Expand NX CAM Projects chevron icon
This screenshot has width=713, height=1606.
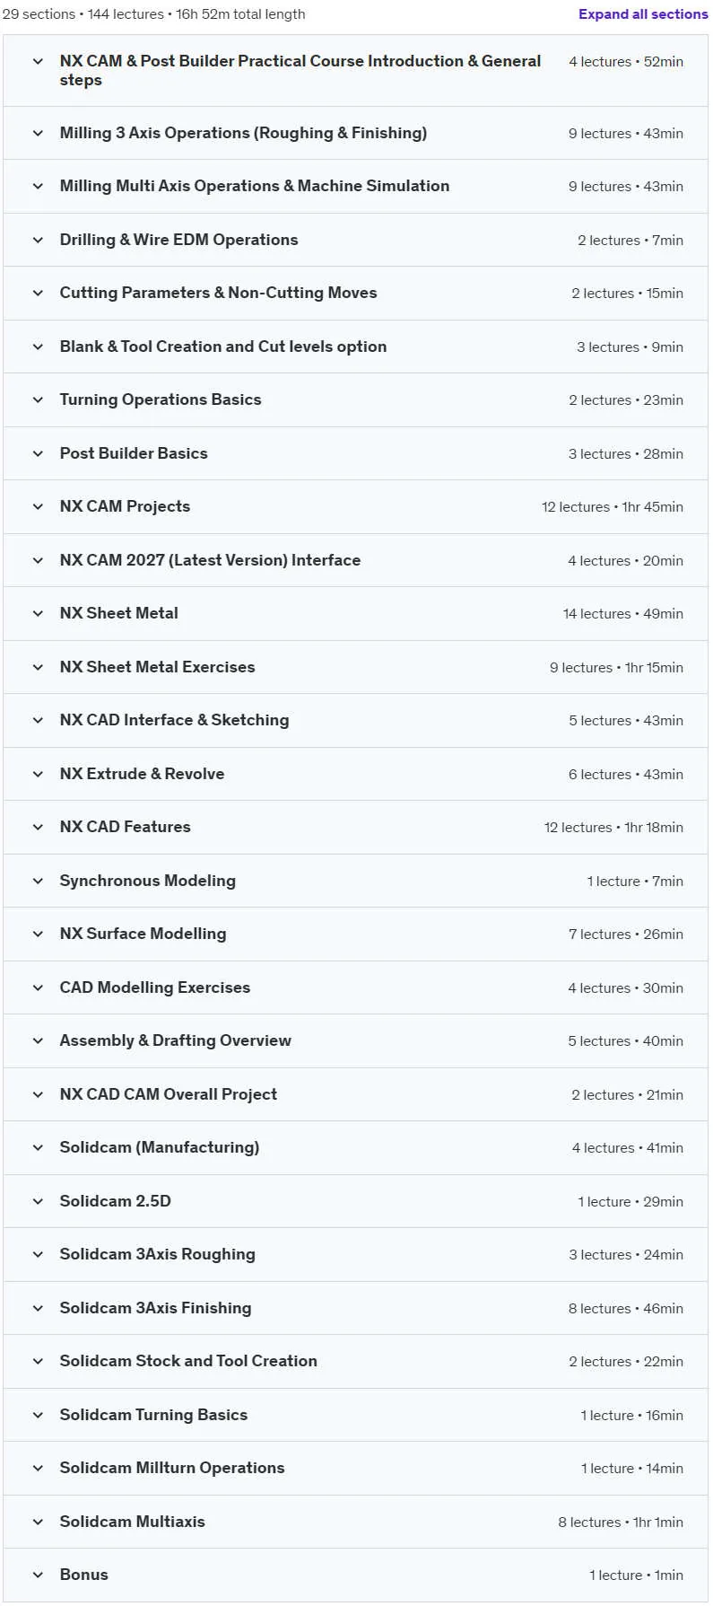(38, 506)
